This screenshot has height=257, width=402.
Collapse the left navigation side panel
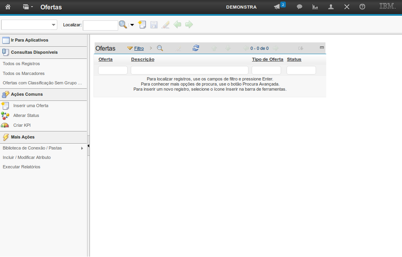point(88,146)
